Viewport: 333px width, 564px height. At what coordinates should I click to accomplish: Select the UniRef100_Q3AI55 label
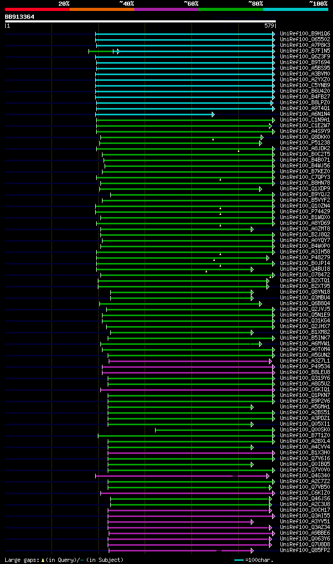tap(305, 516)
